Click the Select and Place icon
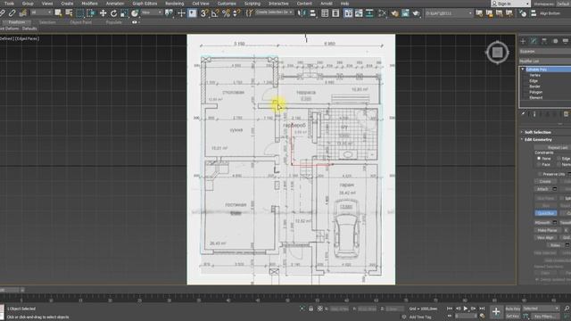This screenshot has width=571, height=321. coord(135,13)
